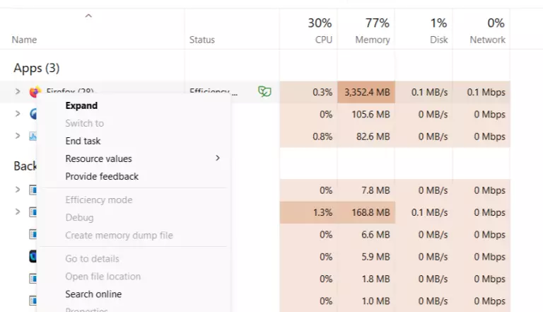The height and width of the screenshot is (312, 543).
Task: Click the 0.8% CPU cell
Action: click(308, 137)
